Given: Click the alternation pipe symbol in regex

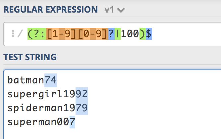Looking at the screenshot, I should 118,33.
